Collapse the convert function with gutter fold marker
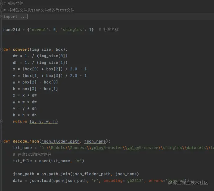Screen dimensions: 214x191 coord(2,50)
